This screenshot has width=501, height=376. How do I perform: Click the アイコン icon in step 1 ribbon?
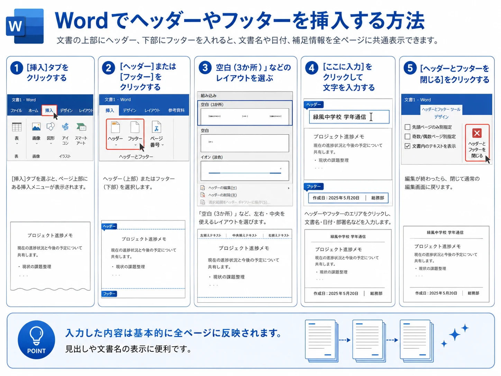[65, 127]
